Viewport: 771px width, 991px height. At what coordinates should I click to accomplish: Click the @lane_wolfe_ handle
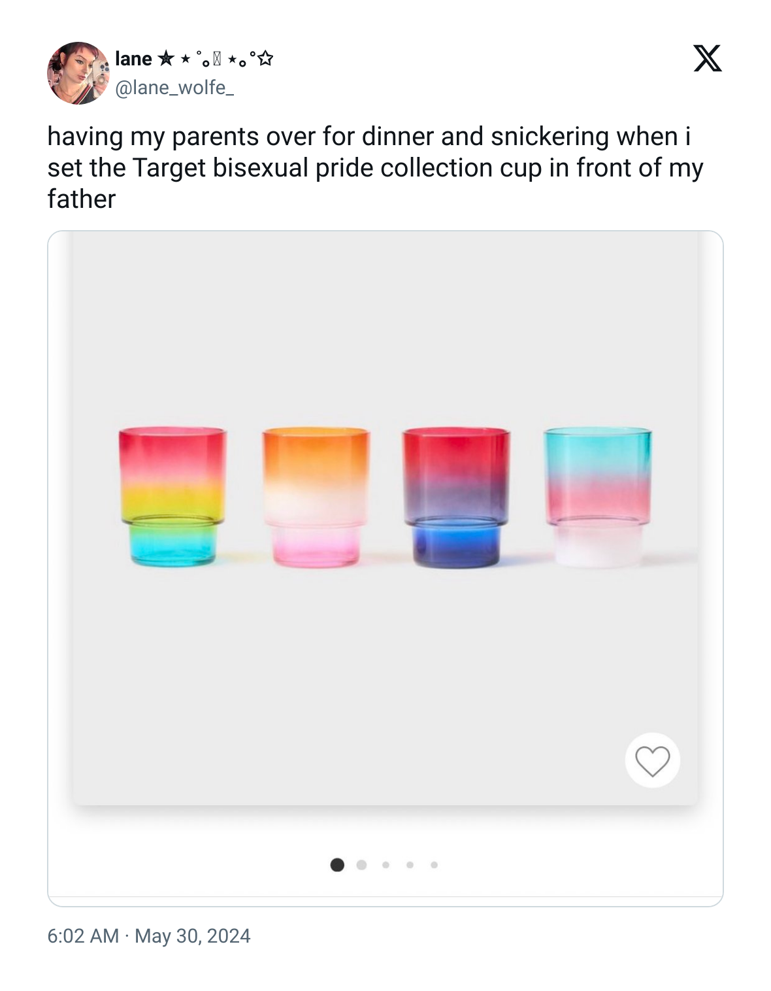point(174,88)
